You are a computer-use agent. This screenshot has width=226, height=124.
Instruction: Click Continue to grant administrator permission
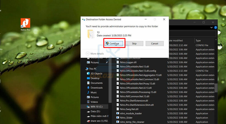pyautogui.click(x=114, y=44)
